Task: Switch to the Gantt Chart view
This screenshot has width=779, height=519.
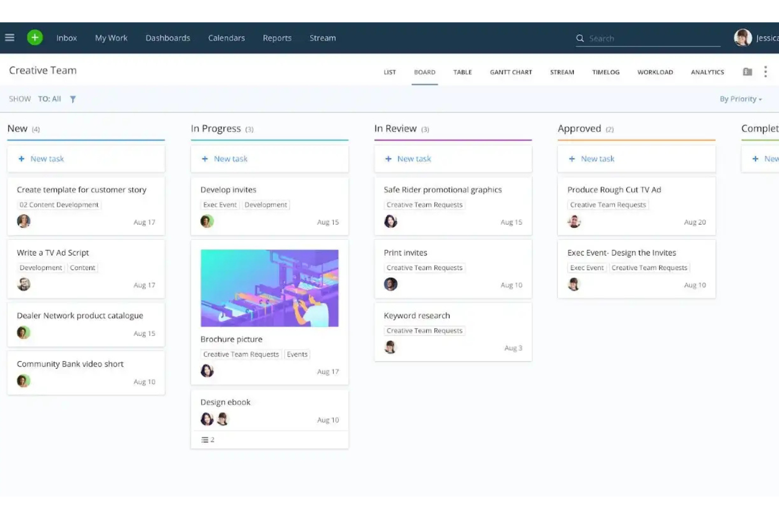Action: [511, 72]
